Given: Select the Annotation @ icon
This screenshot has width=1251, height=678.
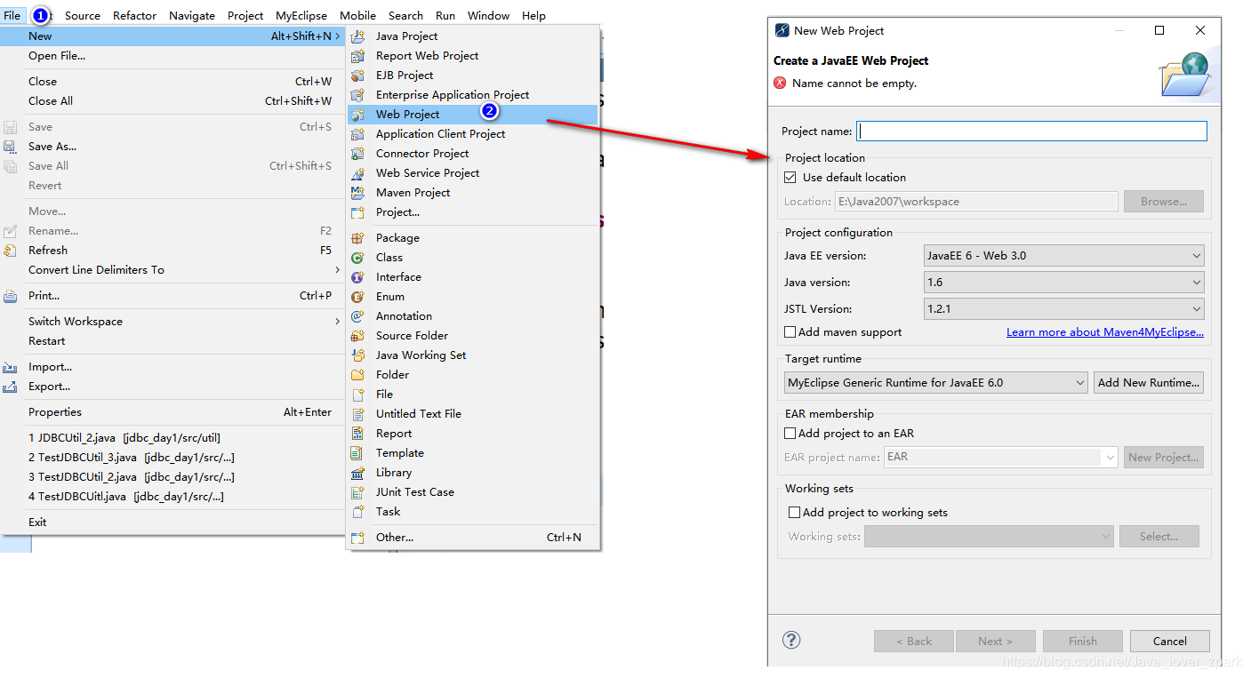Looking at the screenshot, I should [x=357, y=316].
